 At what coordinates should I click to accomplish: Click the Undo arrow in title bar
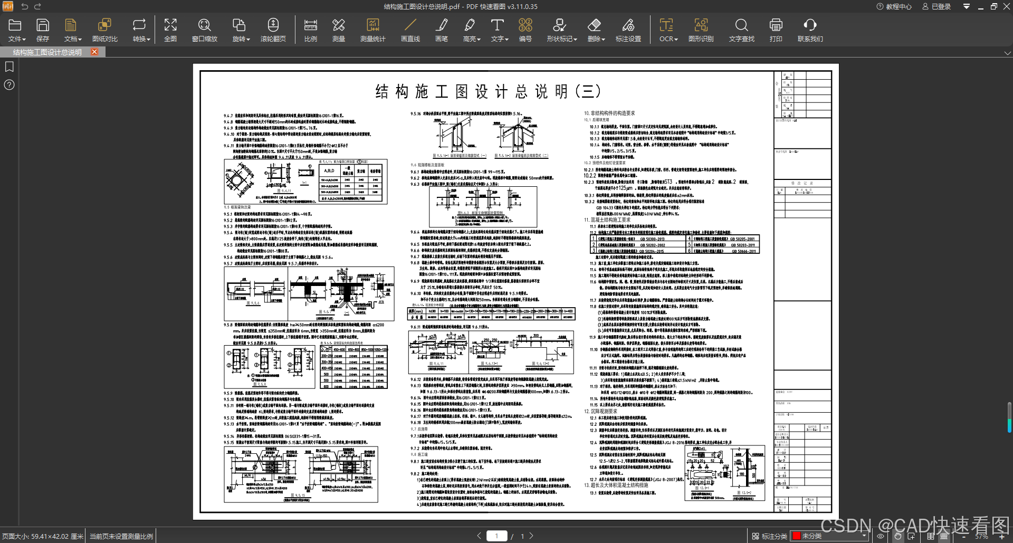coord(25,6)
